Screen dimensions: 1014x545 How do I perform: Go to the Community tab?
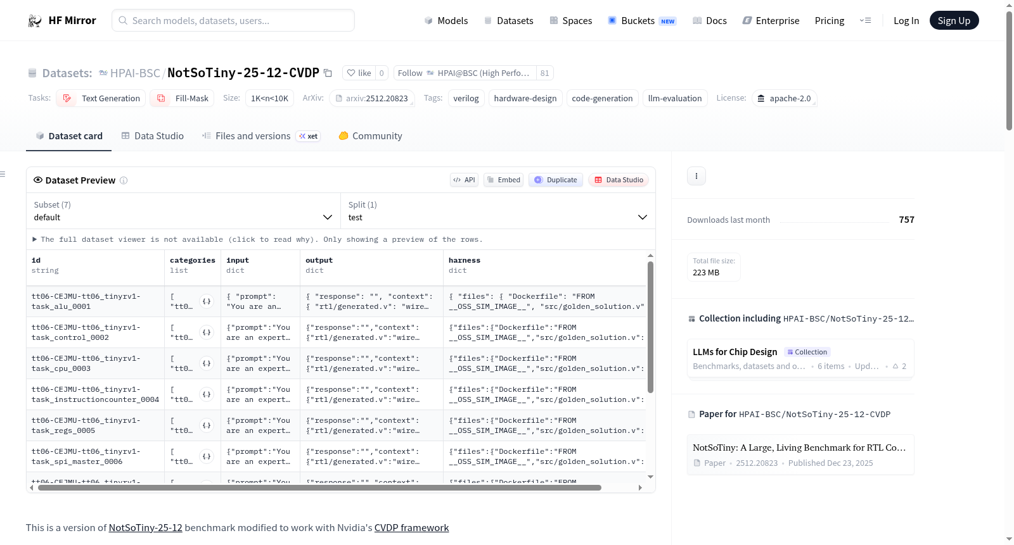(370, 136)
